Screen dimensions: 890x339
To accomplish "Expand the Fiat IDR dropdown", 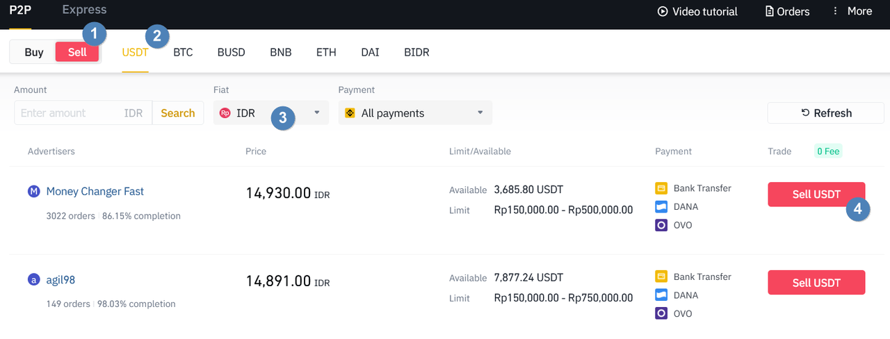I will tap(271, 113).
